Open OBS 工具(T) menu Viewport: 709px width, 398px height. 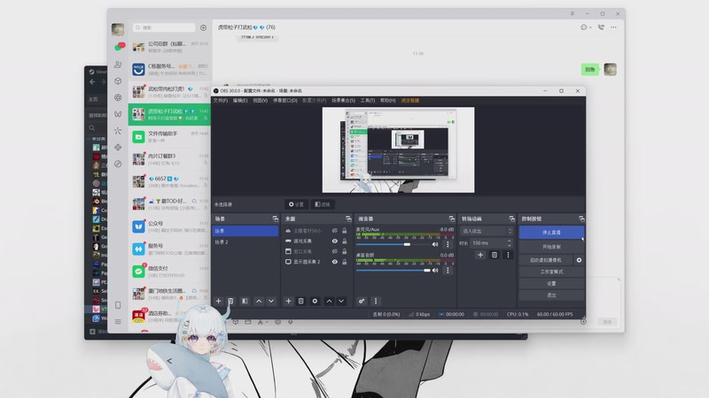[367, 101]
